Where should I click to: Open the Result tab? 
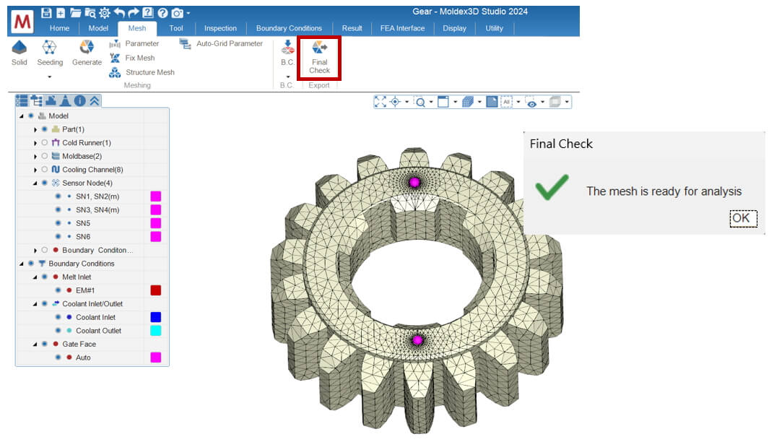click(x=352, y=28)
